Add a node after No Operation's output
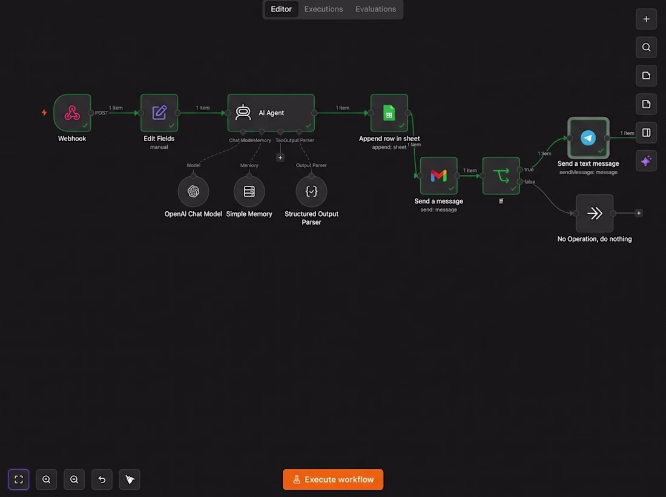The width and height of the screenshot is (666, 497). point(638,213)
